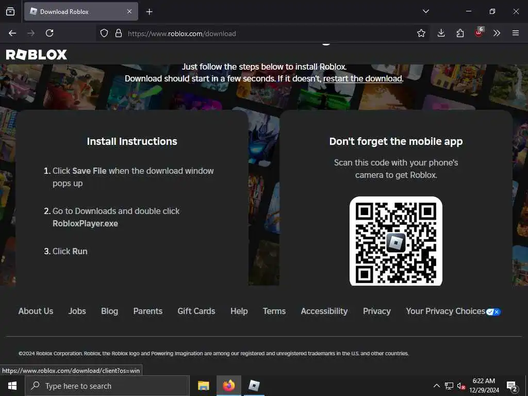Open the notification center icon
528x396 pixels.
(x=512, y=386)
